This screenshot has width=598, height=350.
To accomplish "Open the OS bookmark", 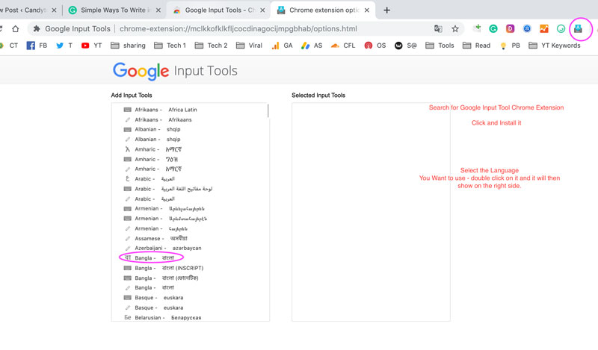I will click(x=375, y=46).
